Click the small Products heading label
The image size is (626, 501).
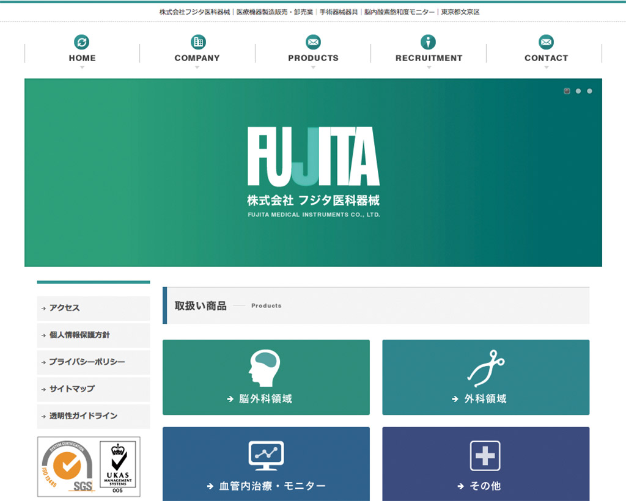(267, 305)
